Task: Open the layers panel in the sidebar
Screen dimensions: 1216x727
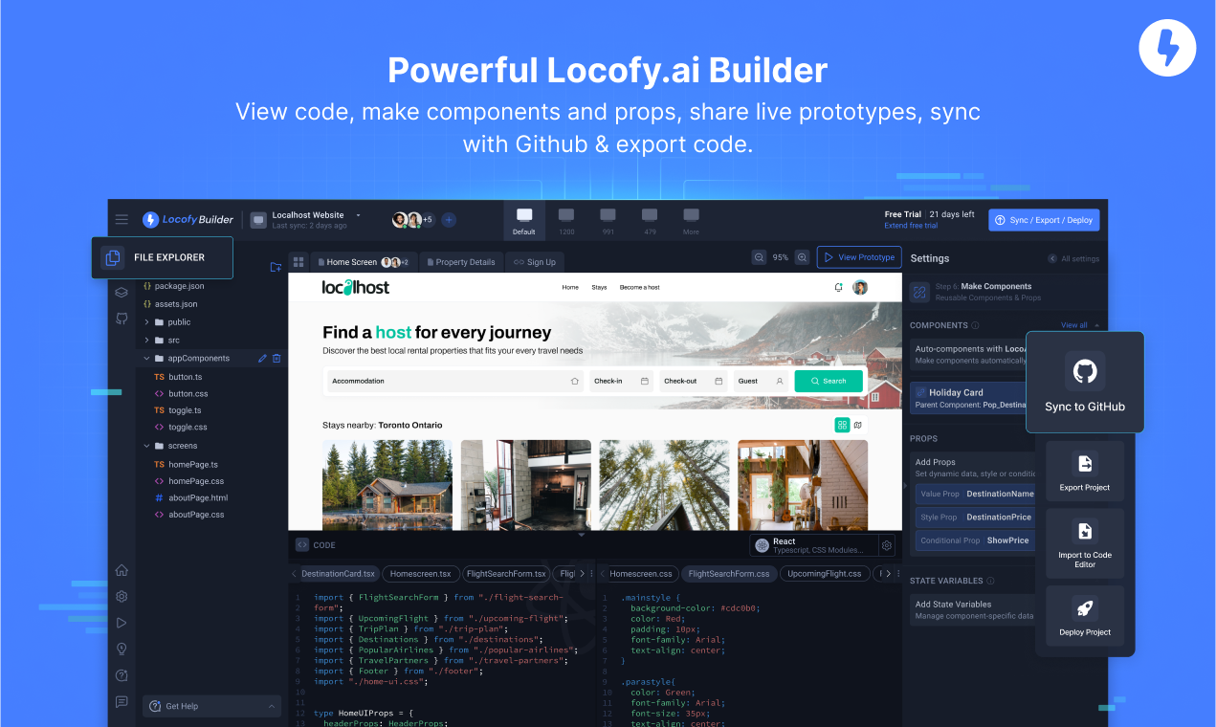Action: [x=122, y=293]
